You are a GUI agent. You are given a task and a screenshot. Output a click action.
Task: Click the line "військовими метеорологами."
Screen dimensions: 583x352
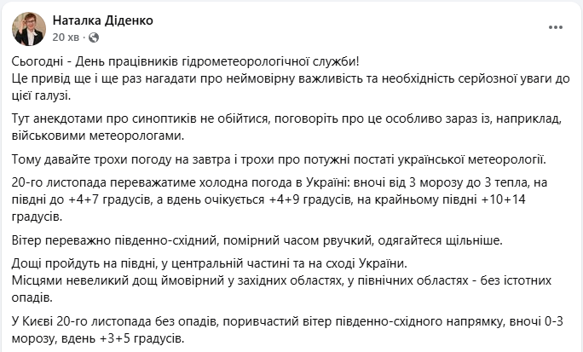(98, 136)
